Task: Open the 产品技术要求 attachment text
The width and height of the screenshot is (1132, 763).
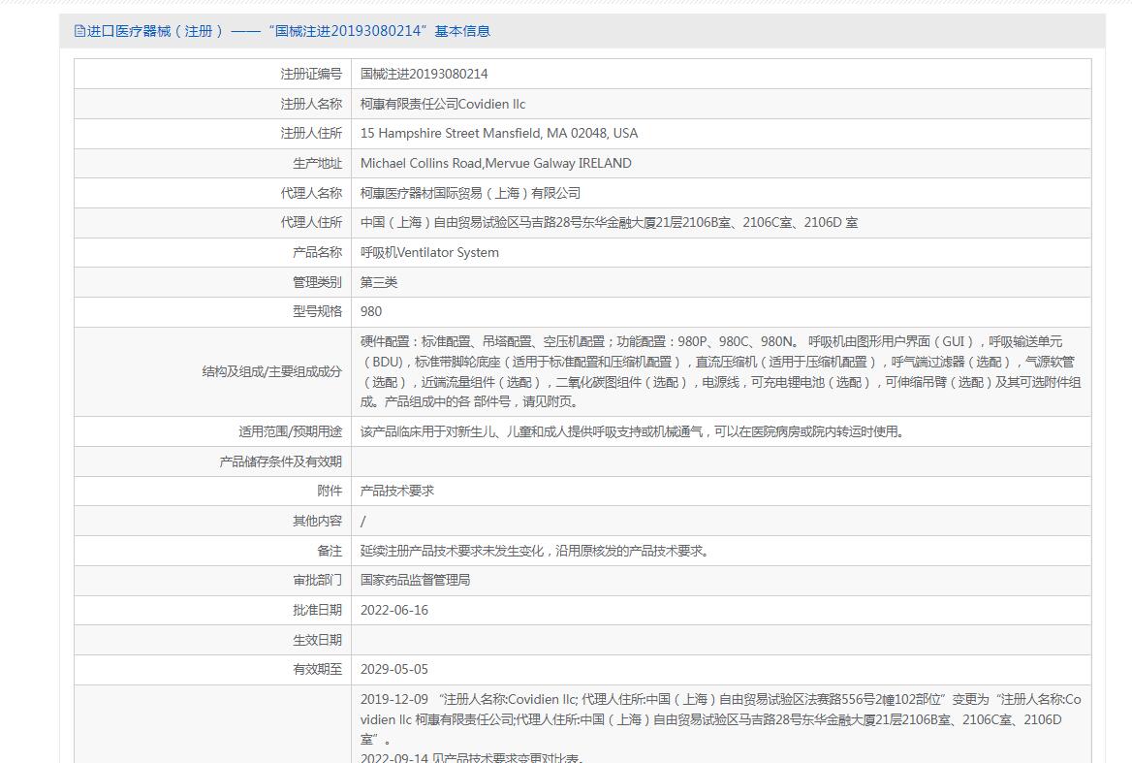Action: 397,491
